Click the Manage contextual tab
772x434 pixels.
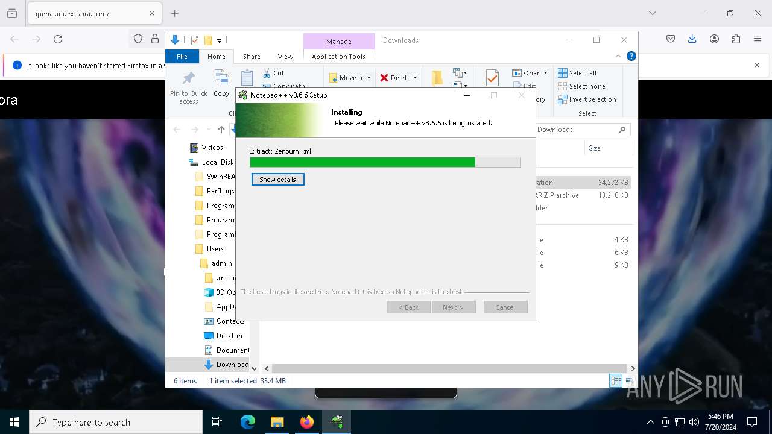click(338, 42)
